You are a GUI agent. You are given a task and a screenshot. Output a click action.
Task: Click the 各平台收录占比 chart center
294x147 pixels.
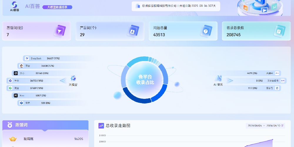tap(145, 80)
